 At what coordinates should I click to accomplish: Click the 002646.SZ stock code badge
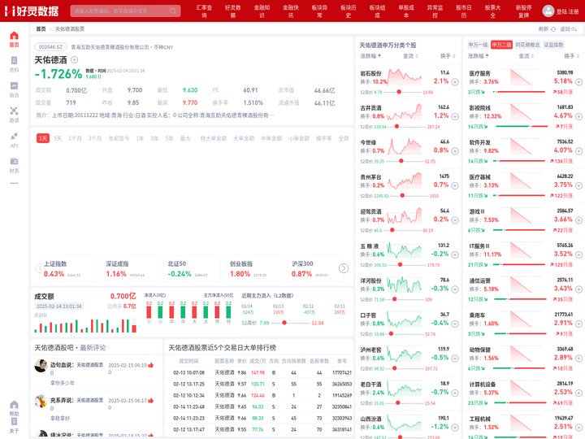coord(50,47)
